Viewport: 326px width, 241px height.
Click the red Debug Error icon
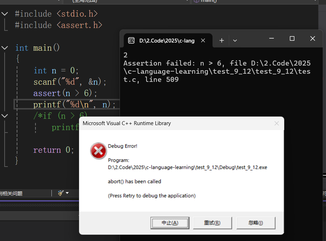(98, 151)
